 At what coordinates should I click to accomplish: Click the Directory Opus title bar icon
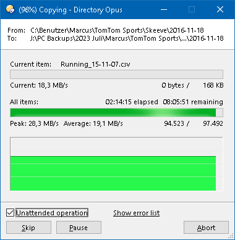click(x=11, y=9)
